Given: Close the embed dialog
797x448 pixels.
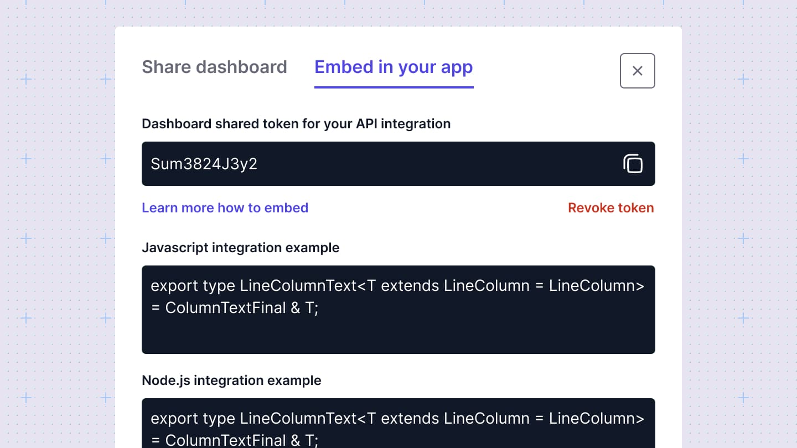Looking at the screenshot, I should tap(638, 71).
